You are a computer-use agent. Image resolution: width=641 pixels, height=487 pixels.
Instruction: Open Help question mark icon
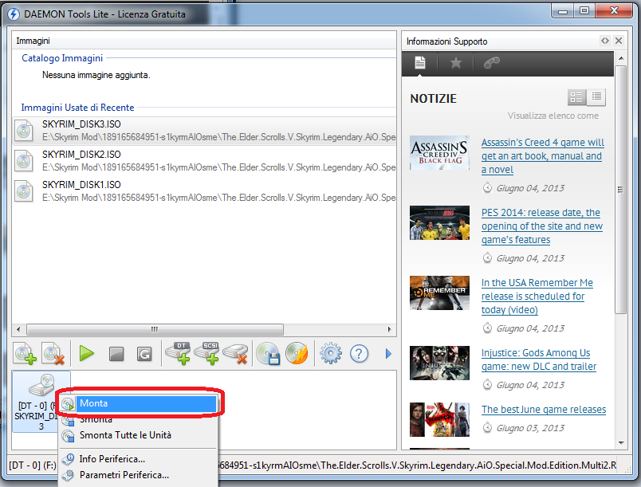pos(359,353)
